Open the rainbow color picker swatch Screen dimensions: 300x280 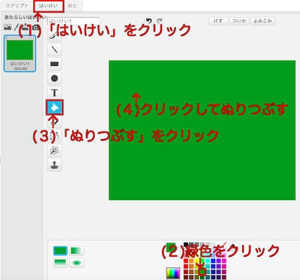click(x=173, y=273)
